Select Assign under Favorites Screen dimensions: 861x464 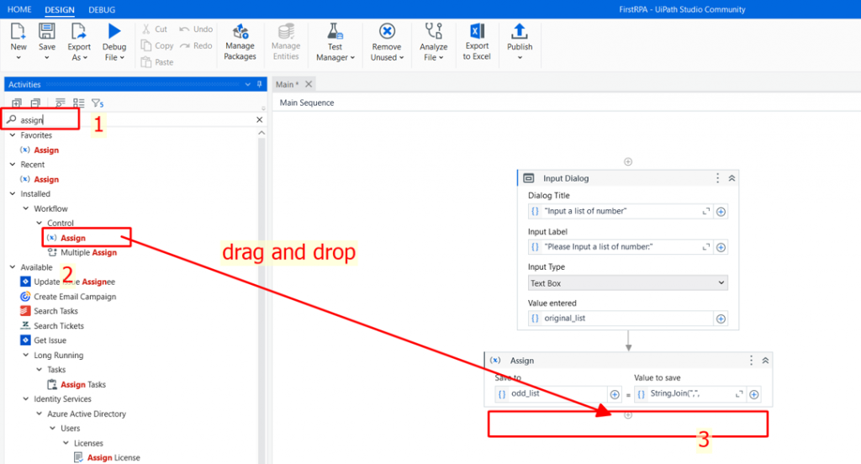pyautogui.click(x=46, y=150)
